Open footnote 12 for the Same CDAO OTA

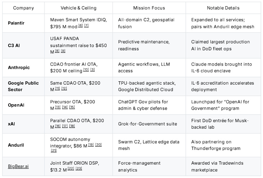[x=64, y=89]
